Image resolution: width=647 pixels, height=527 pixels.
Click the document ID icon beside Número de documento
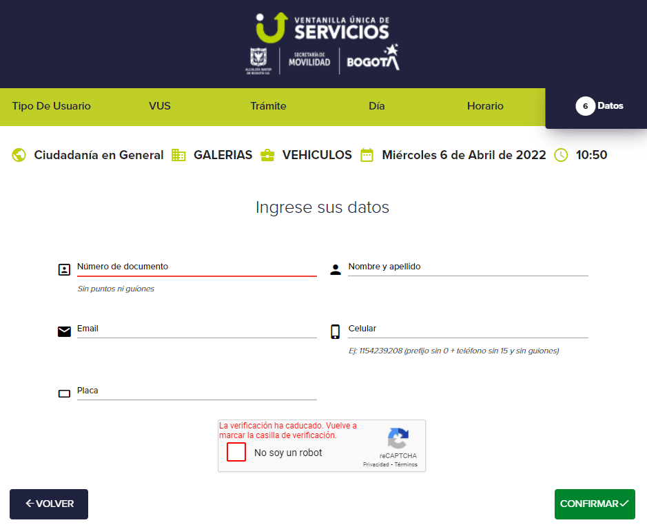point(64,269)
